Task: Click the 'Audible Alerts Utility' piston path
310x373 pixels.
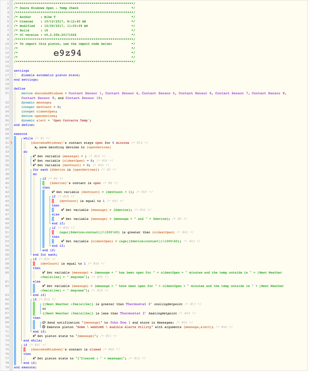Action: 114,327
